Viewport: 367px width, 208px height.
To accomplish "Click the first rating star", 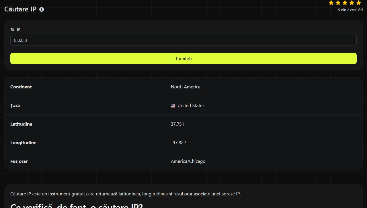I will click(331, 3).
